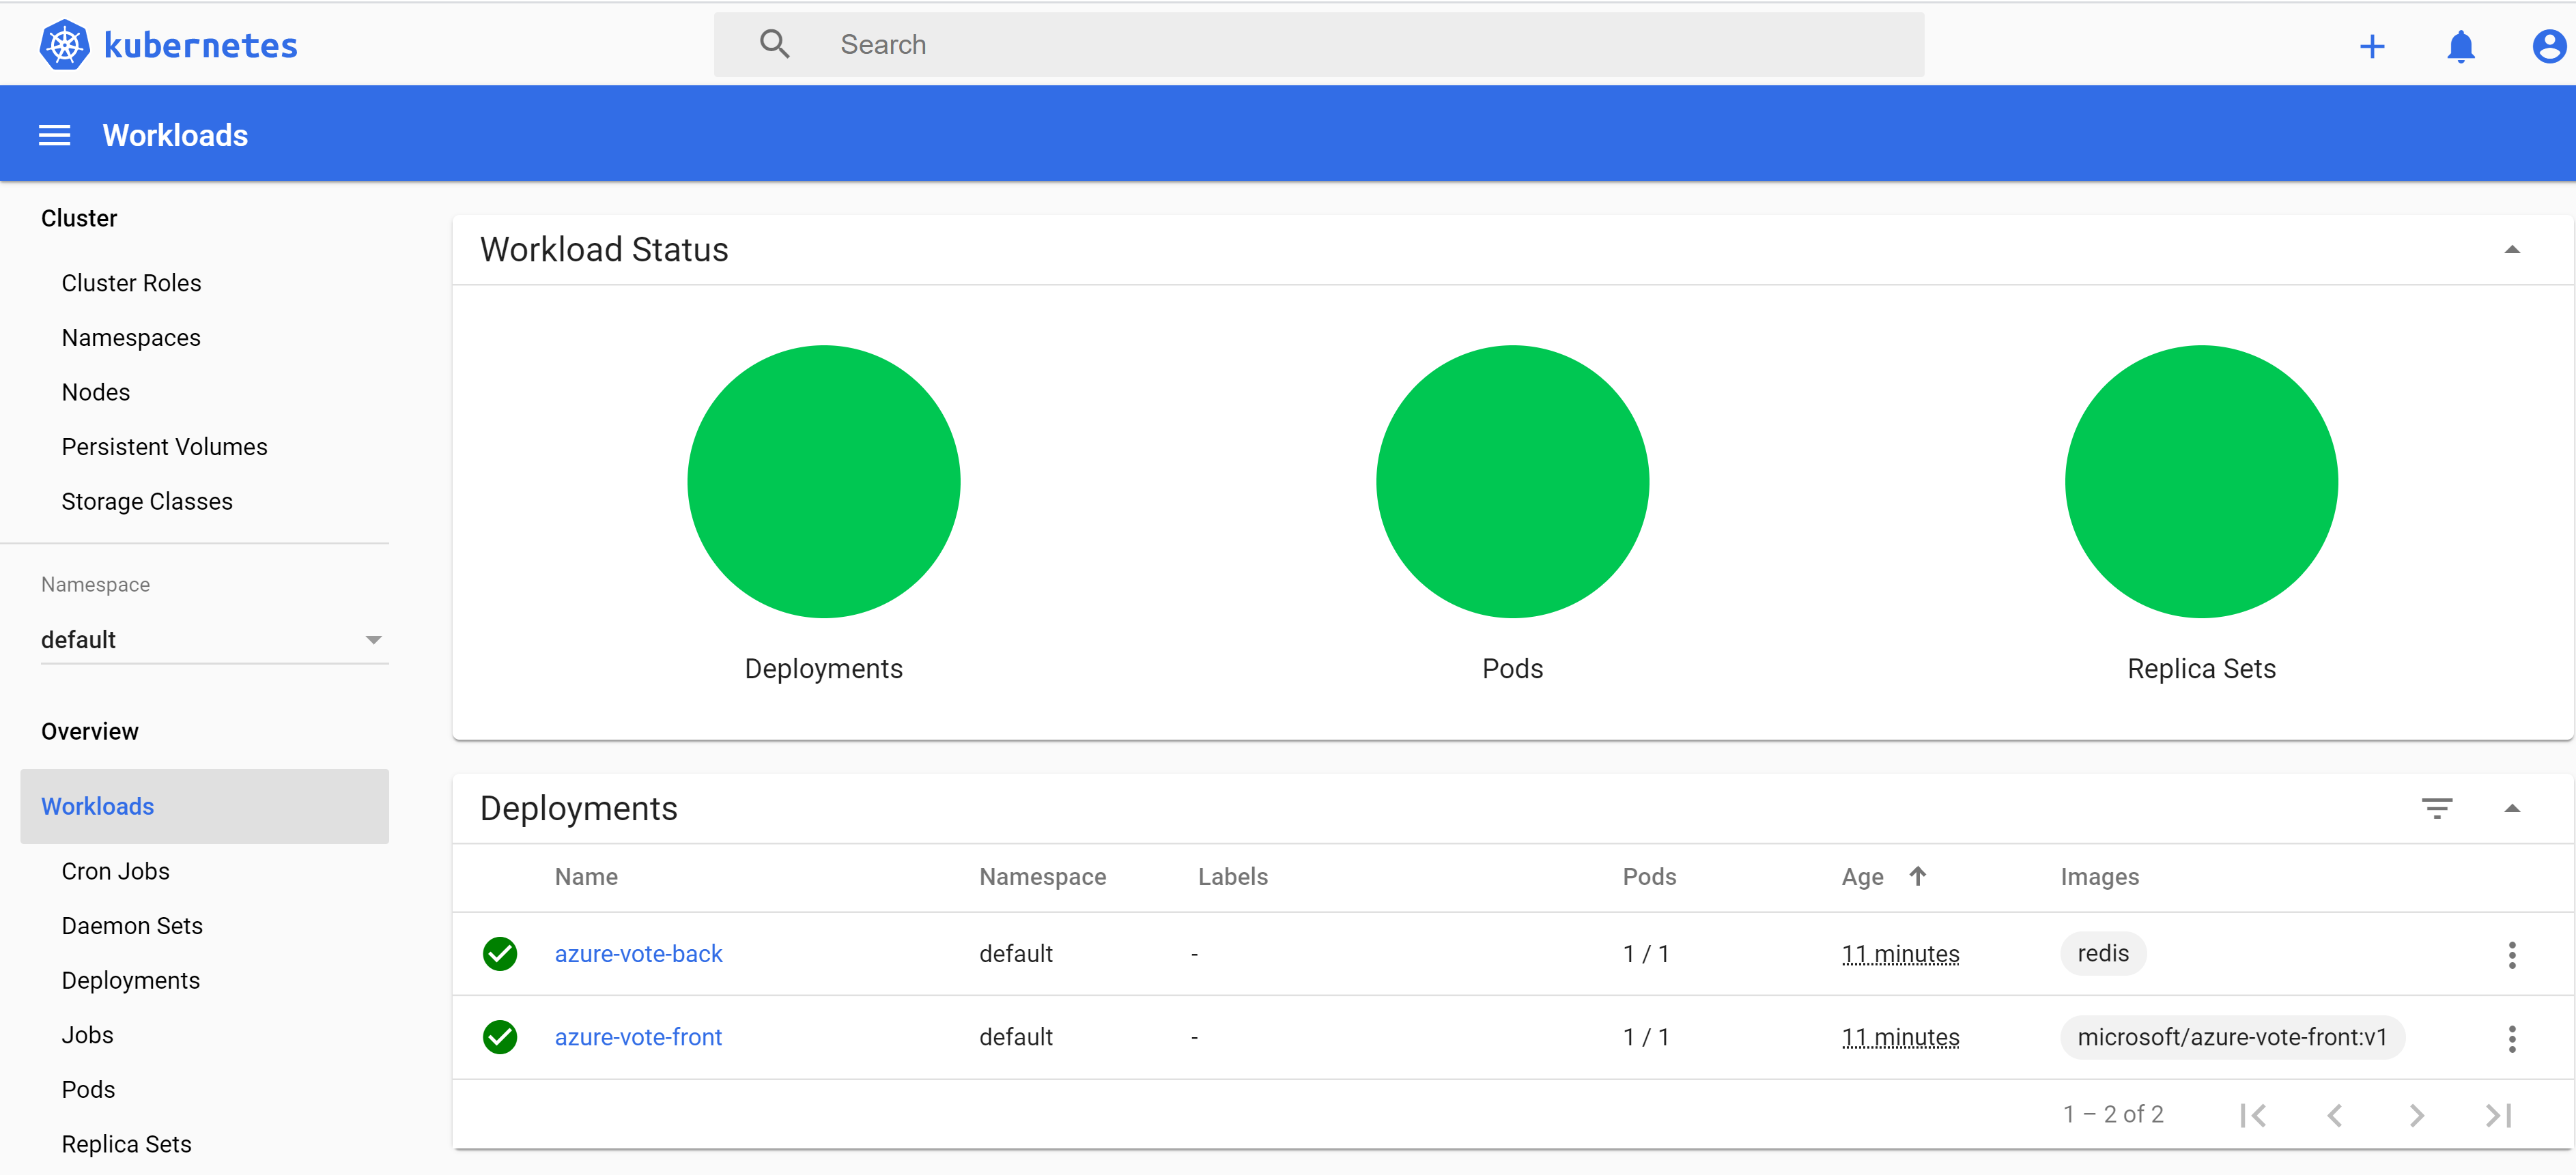Open Replica Sets in sidebar
2576x1175 pixels.
click(x=126, y=1144)
